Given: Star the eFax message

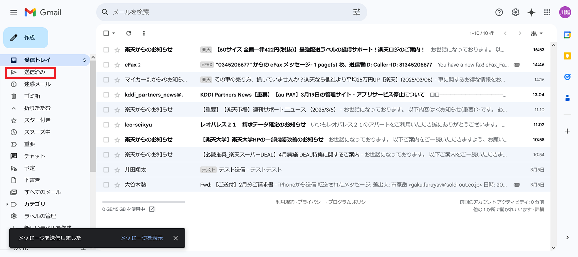Looking at the screenshot, I should coord(117,65).
